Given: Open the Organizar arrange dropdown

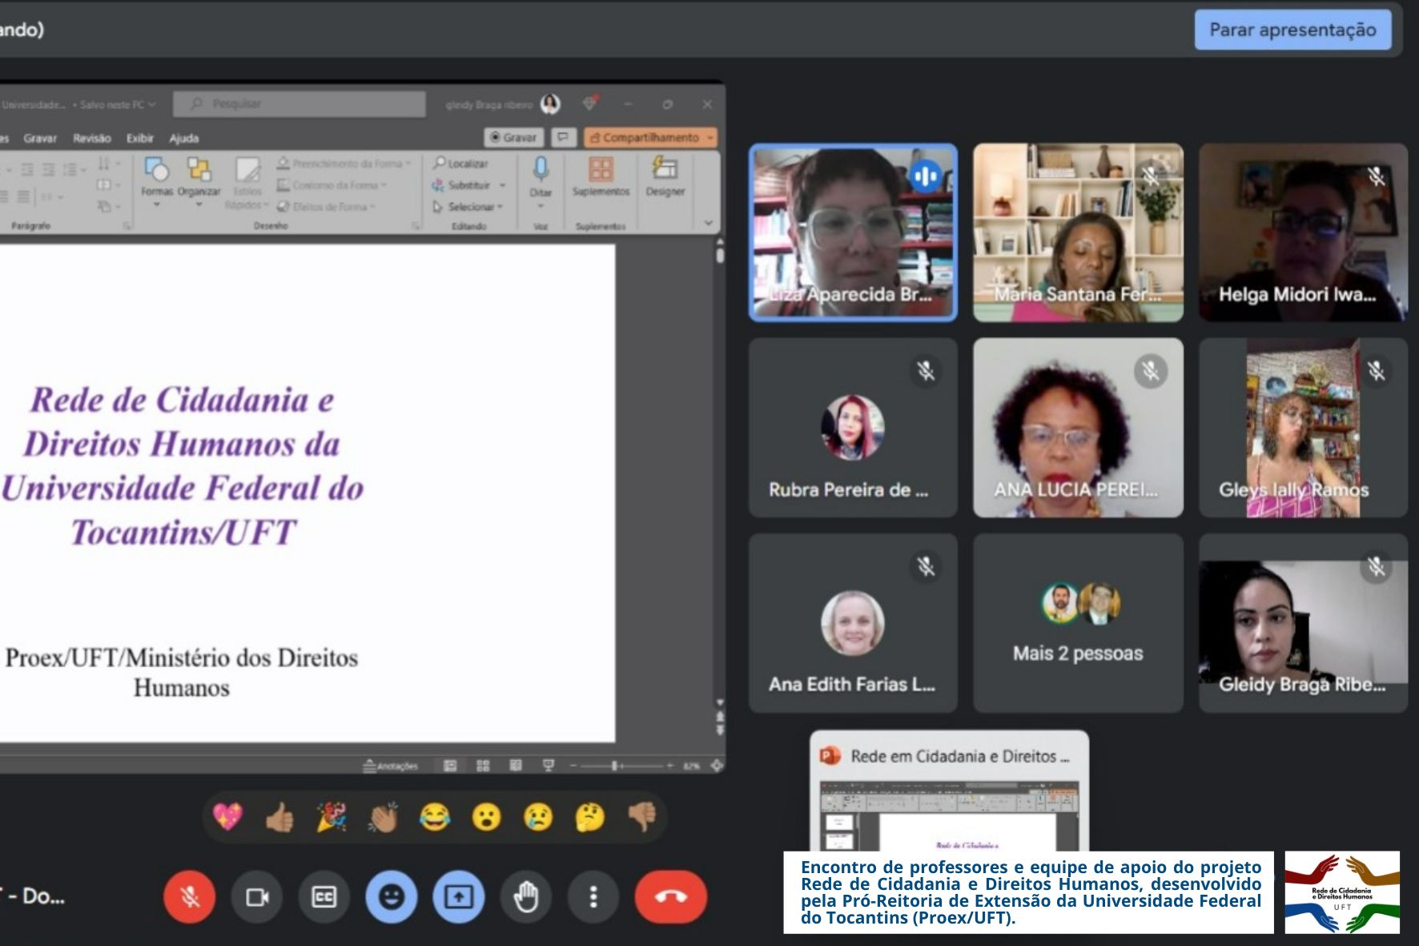Looking at the screenshot, I should pos(199,180).
